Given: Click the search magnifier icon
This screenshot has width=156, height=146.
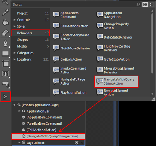Looking at the screenshot, I should [138, 4].
